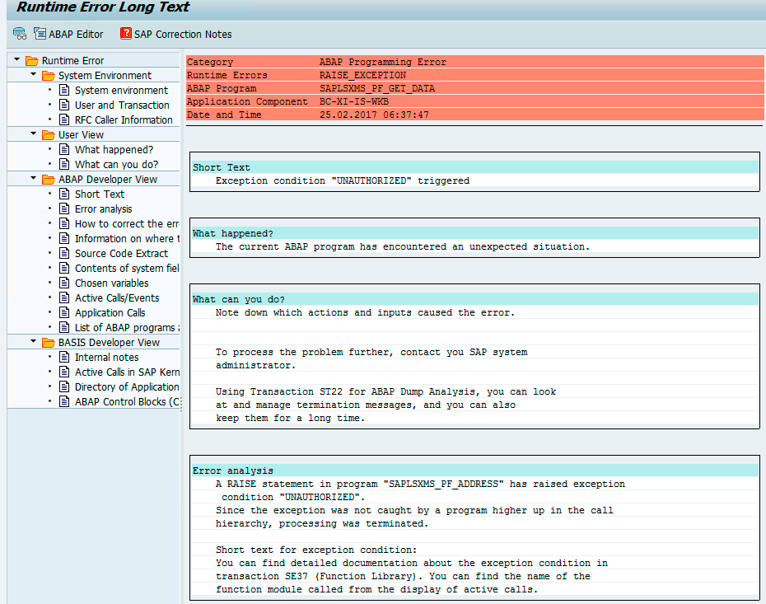766x604 pixels.
Task: Click the document icon beside System environment
Action: coord(64,90)
